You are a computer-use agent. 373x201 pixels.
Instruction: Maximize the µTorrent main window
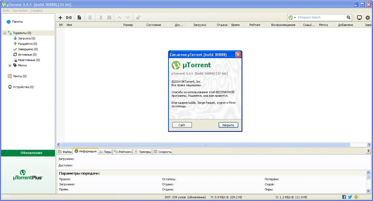point(362,4)
